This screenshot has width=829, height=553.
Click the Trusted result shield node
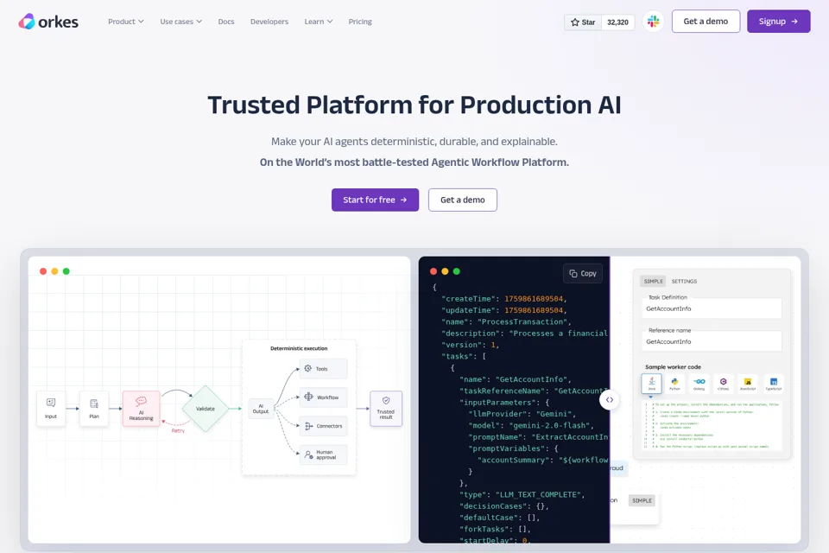(x=386, y=409)
